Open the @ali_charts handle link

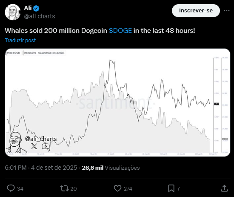[40, 16]
